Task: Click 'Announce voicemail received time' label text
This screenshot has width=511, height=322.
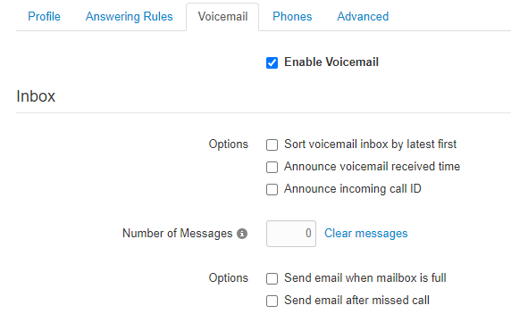Action: [372, 167]
